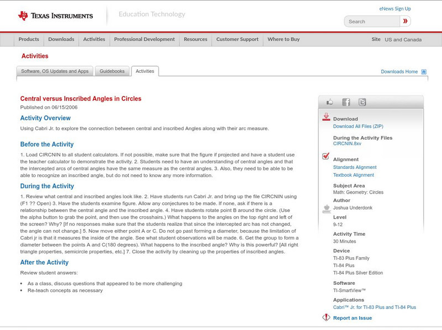Click the Downloads Home house icon
442x330 pixels.
(424, 72)
